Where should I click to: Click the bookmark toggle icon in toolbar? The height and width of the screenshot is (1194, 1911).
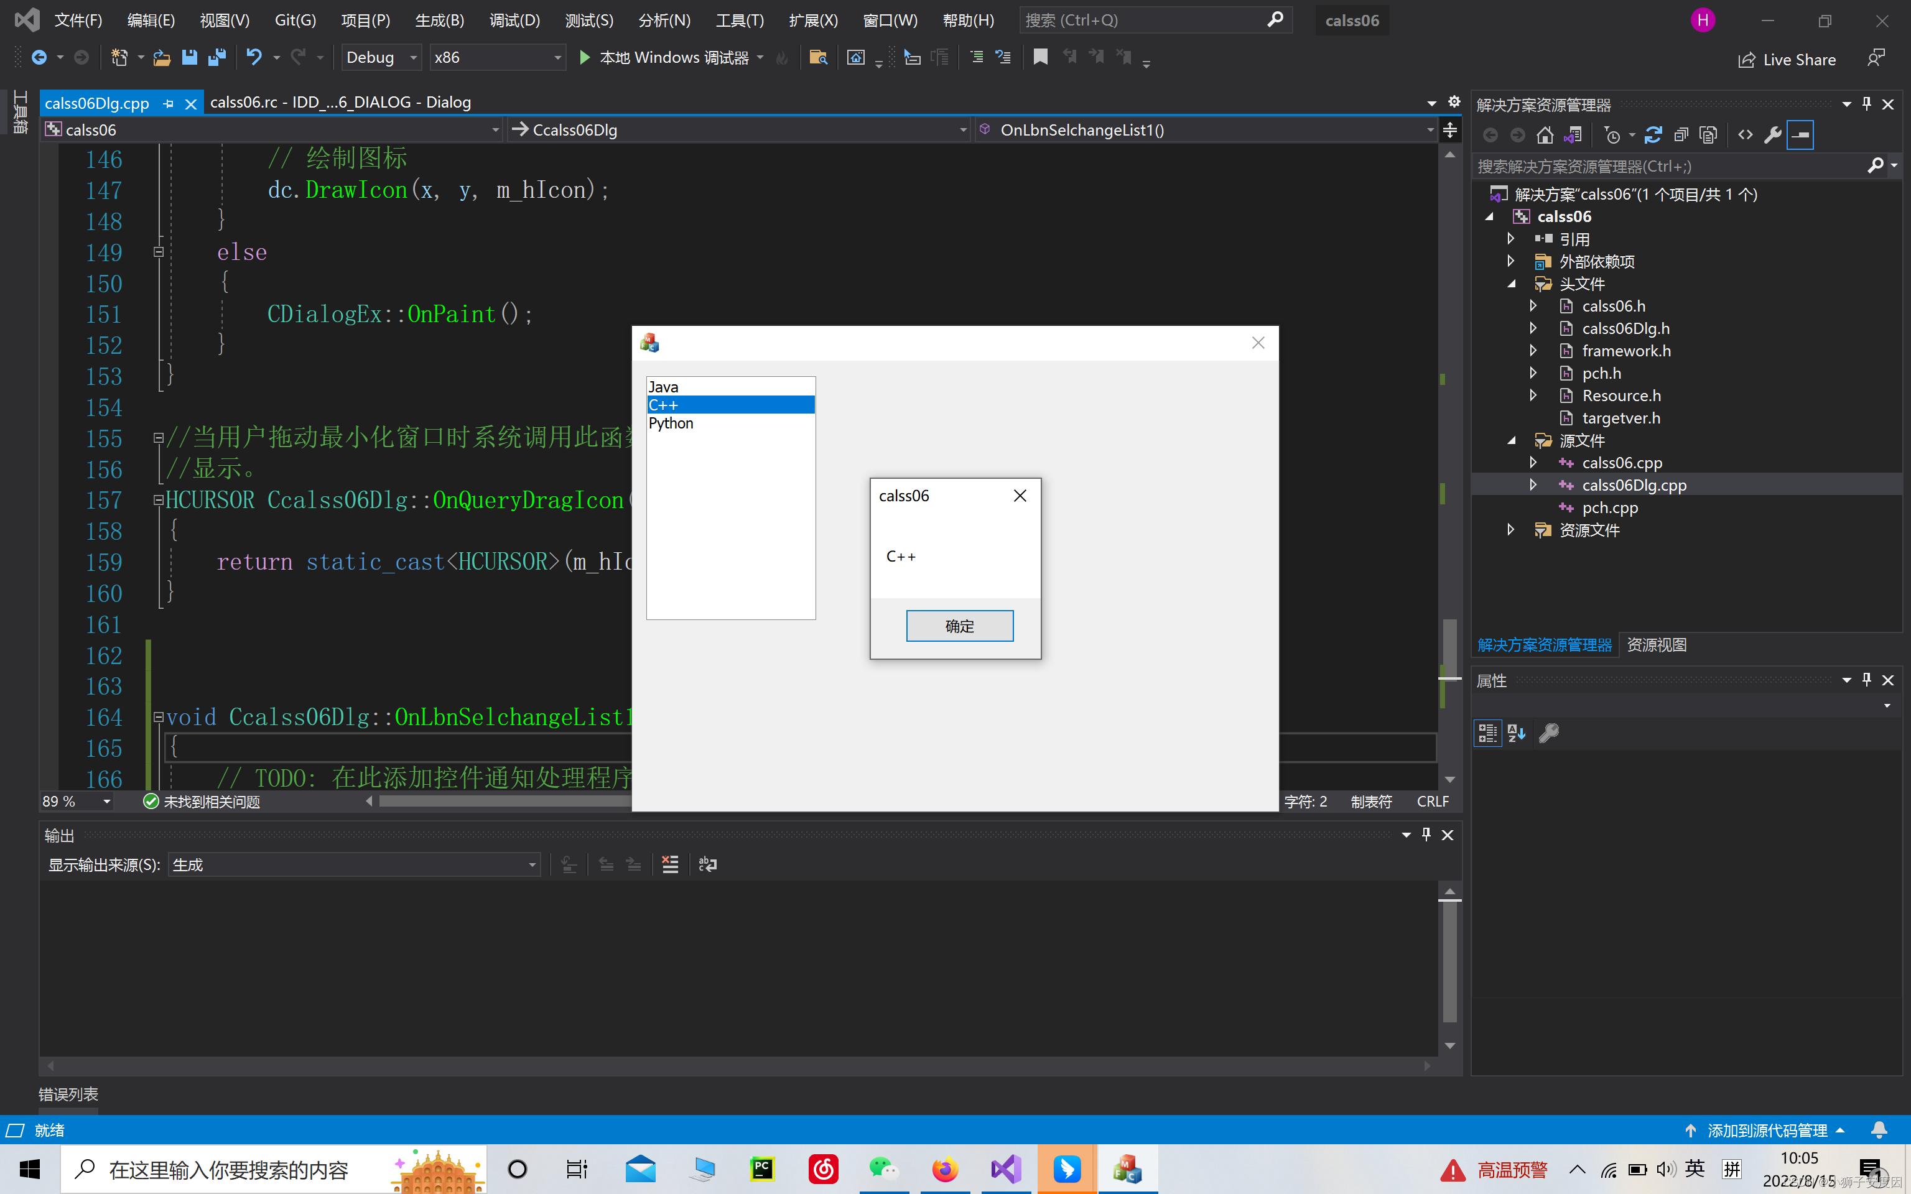click(1040, 57)
